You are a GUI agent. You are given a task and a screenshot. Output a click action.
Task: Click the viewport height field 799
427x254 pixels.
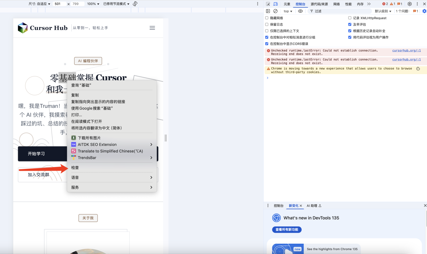(x=77, y=4)
